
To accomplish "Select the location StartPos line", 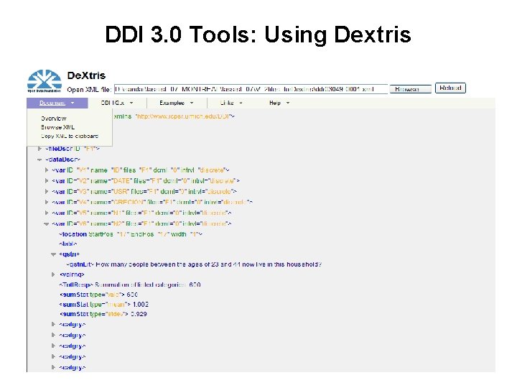I will [131, 234].
